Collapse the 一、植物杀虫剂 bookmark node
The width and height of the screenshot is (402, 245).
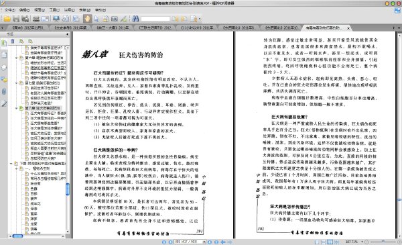16,168
